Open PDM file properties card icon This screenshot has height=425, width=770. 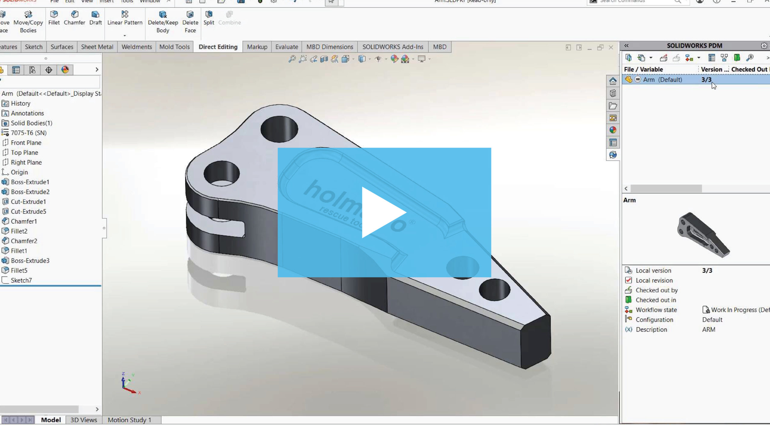click(x=712, y=58)
